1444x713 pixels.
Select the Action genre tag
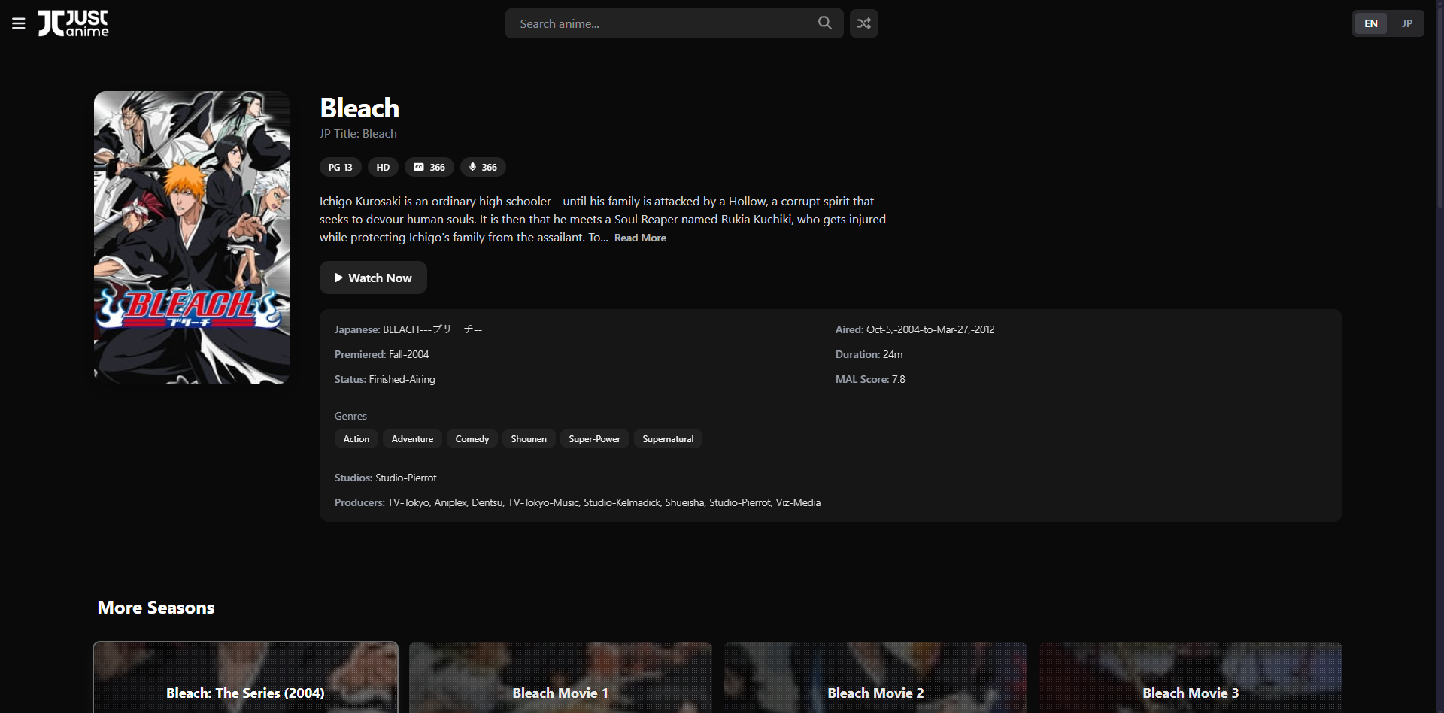pyautogui.click(x=356, y=439)
